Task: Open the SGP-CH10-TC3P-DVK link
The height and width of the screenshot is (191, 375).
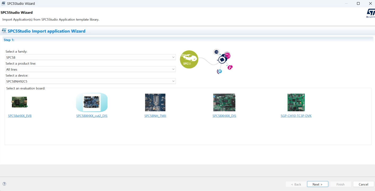Action: click(296, 116)
